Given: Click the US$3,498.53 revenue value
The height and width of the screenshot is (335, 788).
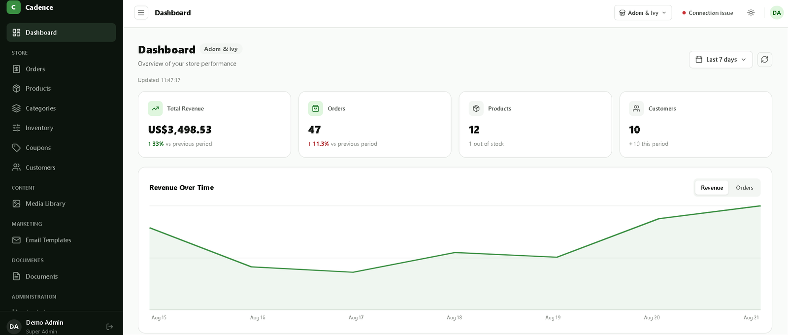Looking at the screenshot, I should pyautogui.click(x=180, y=130).
